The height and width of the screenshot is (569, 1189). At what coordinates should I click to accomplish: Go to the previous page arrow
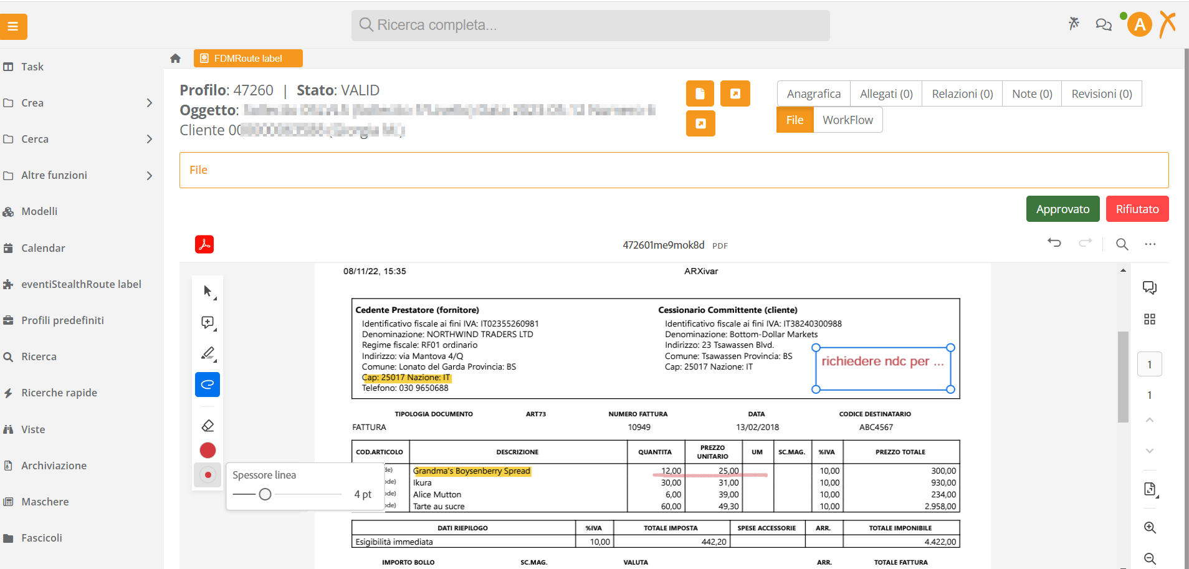pos(1150,420)
